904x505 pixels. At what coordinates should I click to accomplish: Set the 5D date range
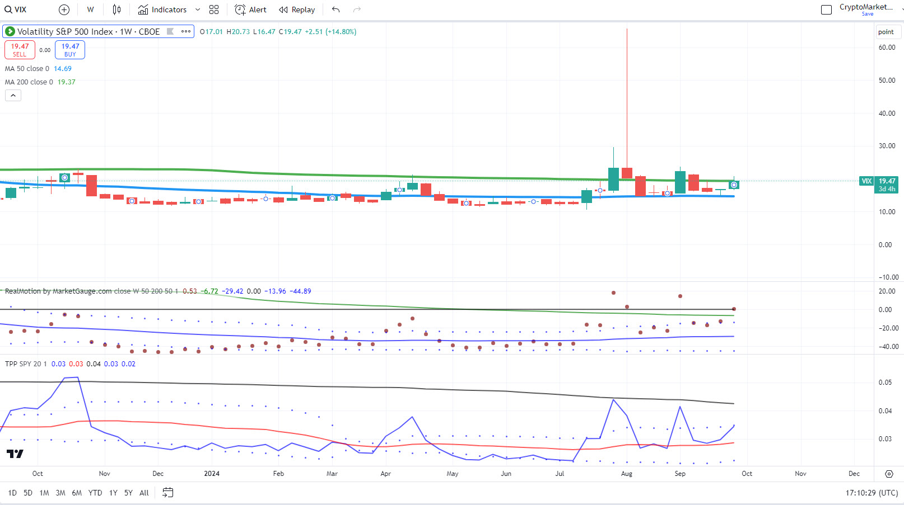pyautogui.click(x=28, y=493)
